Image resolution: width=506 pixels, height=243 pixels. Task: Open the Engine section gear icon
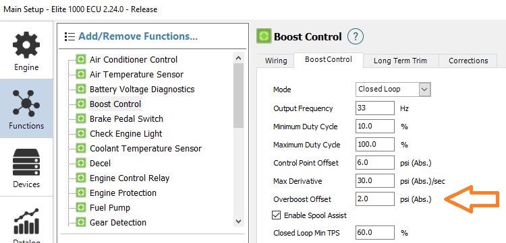[x=26, y=45]
